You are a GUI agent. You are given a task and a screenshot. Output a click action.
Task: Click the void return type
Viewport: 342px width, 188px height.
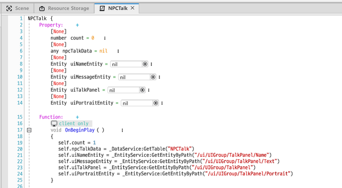(56, 130)
